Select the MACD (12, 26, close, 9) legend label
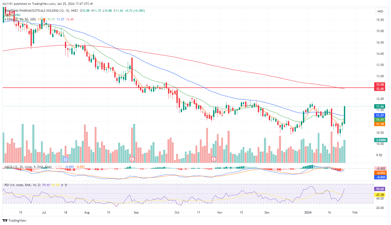Image resolution: width=391 pixels, height=225 pixels. coord(28,167)
